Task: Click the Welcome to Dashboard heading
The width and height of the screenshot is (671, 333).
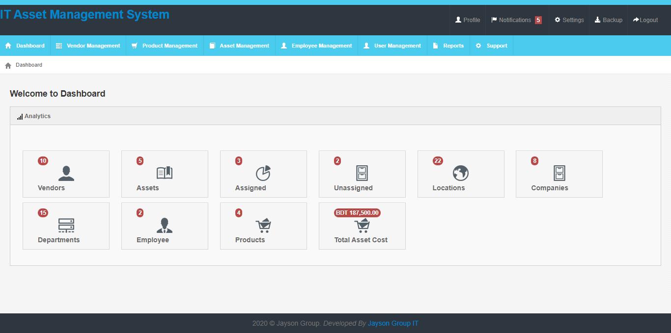Action: point(57,94)
